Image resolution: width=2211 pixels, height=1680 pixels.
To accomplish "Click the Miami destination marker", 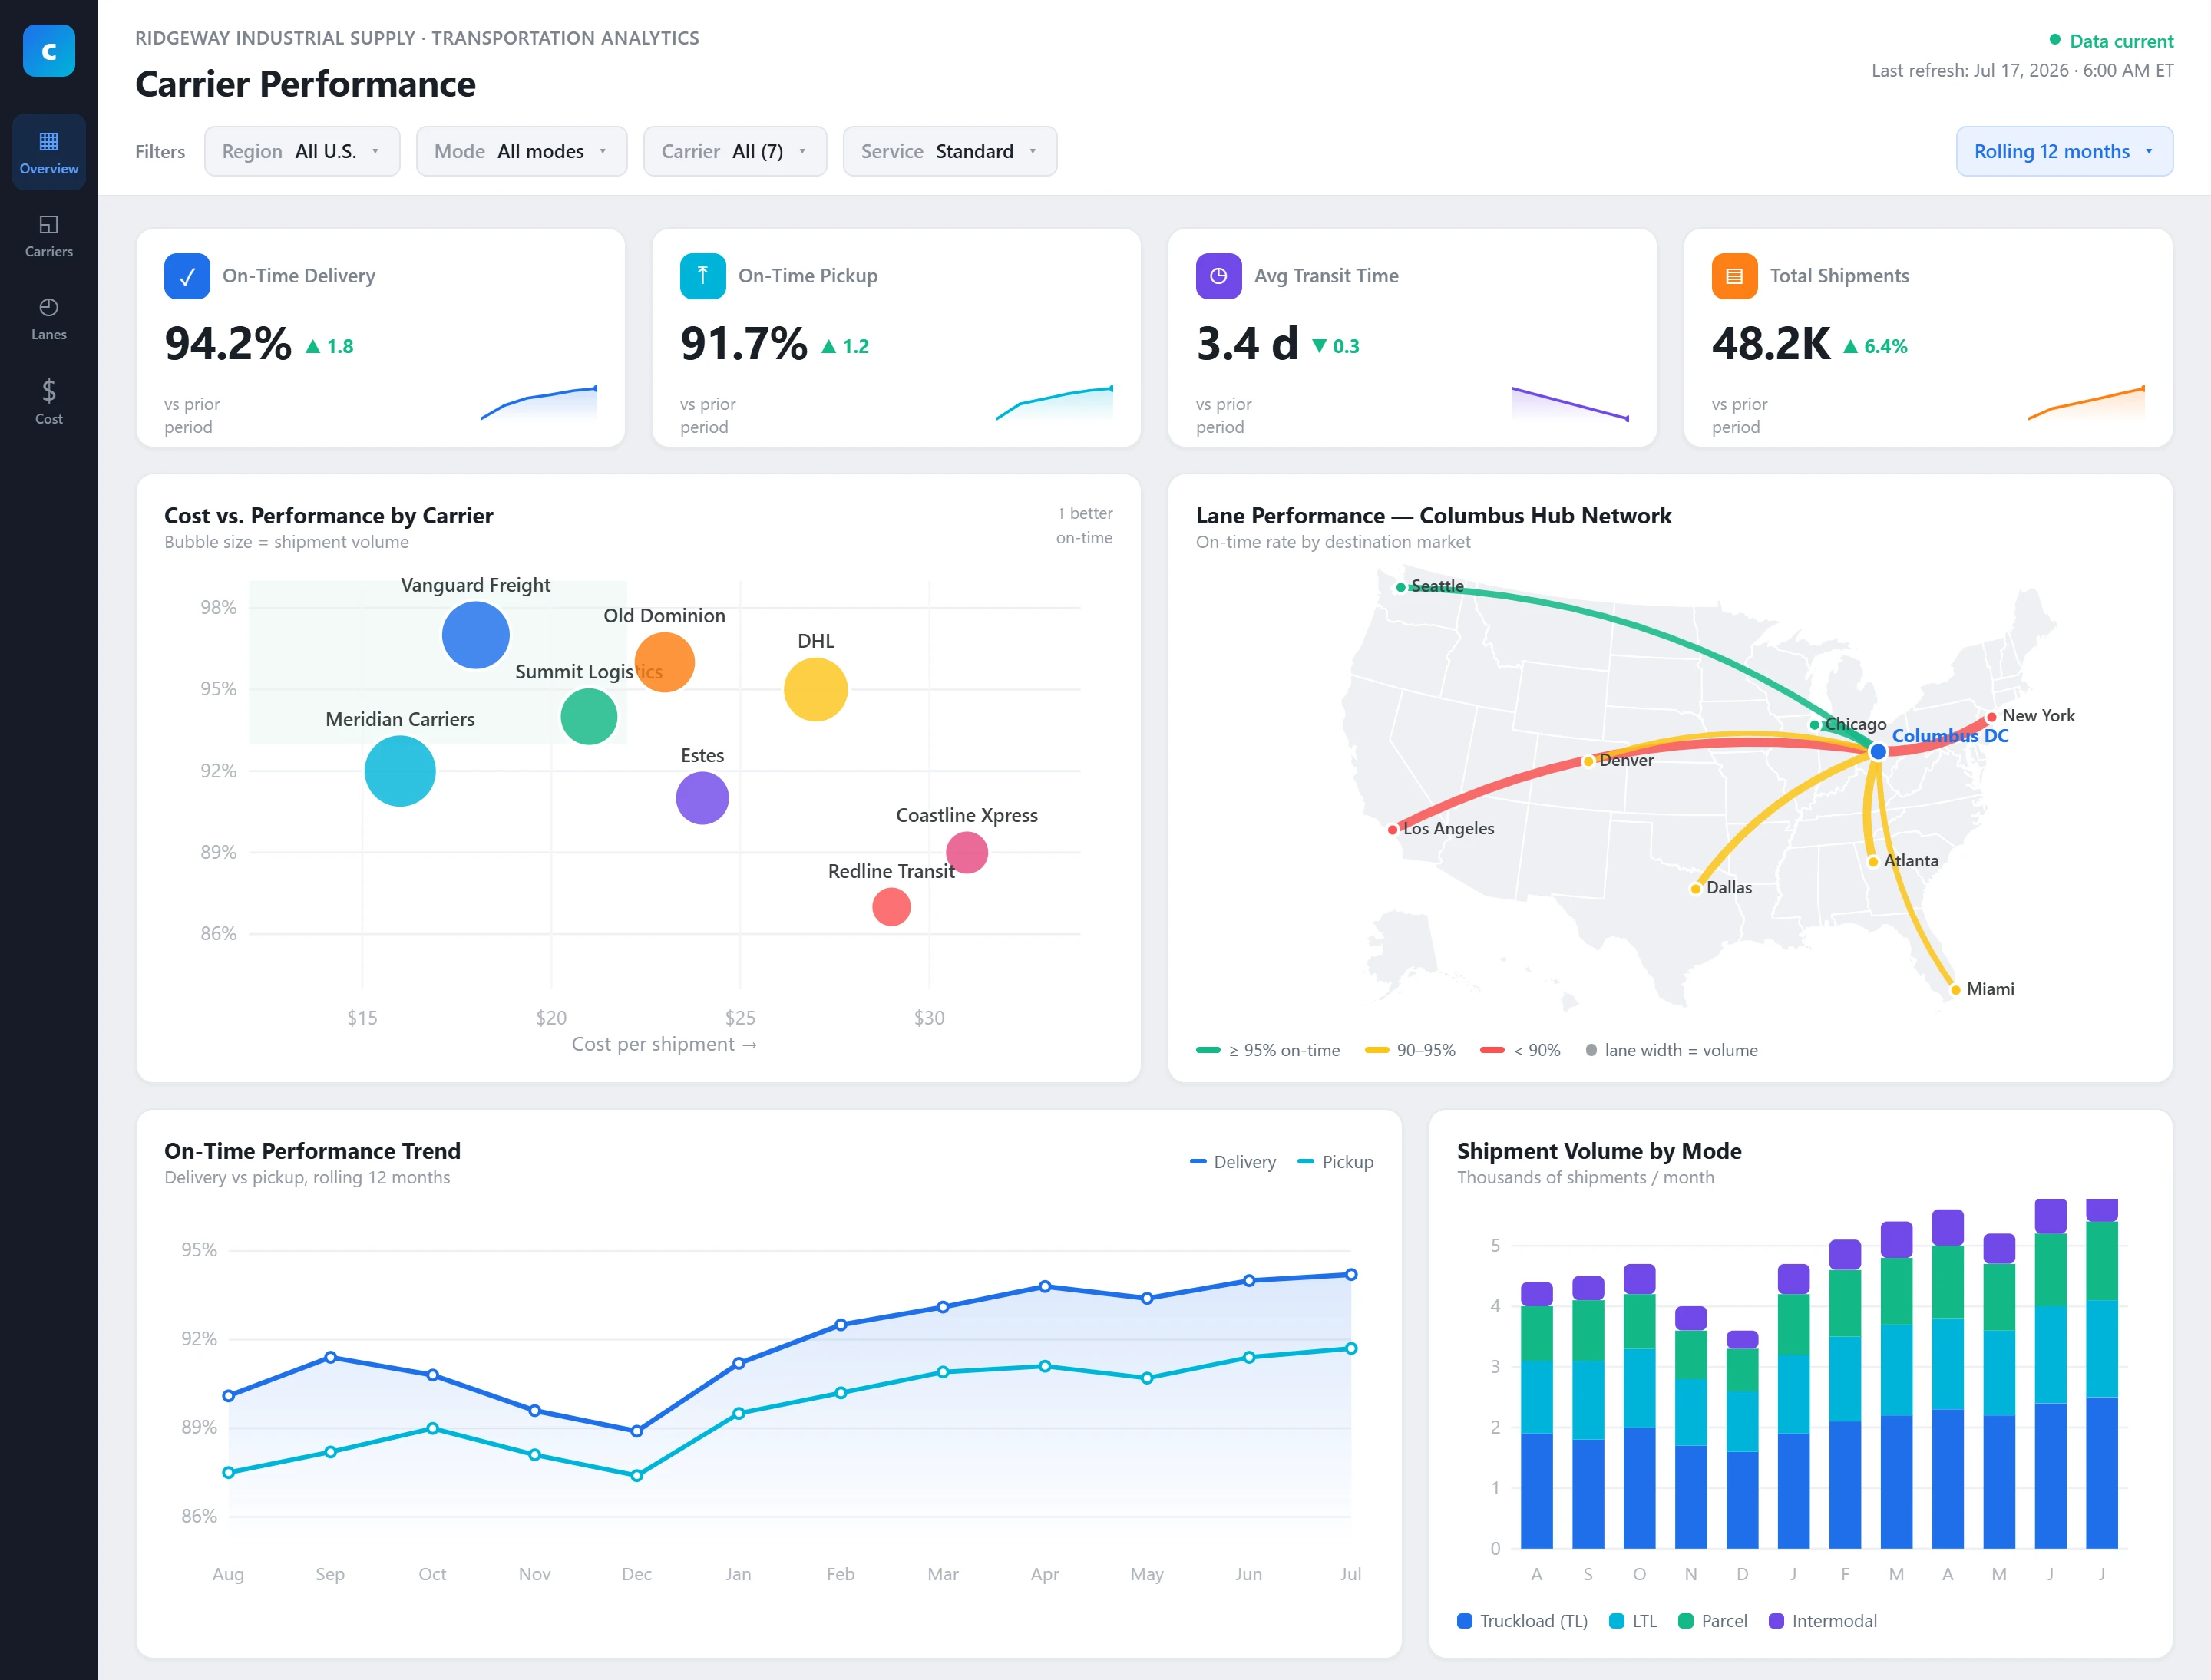I will click(x=1955, y=990).
